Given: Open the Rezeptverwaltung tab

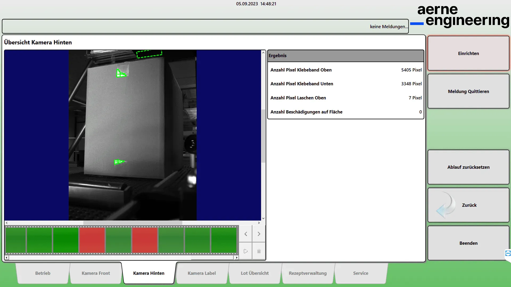Looking at the screenshot, I should (307, 273).
